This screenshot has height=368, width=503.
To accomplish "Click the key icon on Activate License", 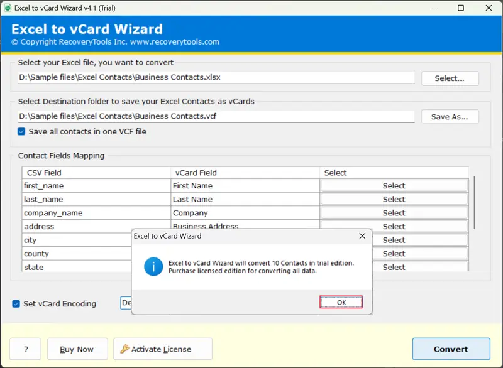I will tap(124, 349).
